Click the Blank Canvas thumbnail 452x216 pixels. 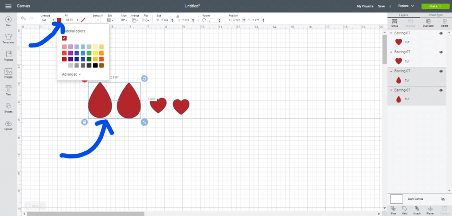[x=396, y=199]
